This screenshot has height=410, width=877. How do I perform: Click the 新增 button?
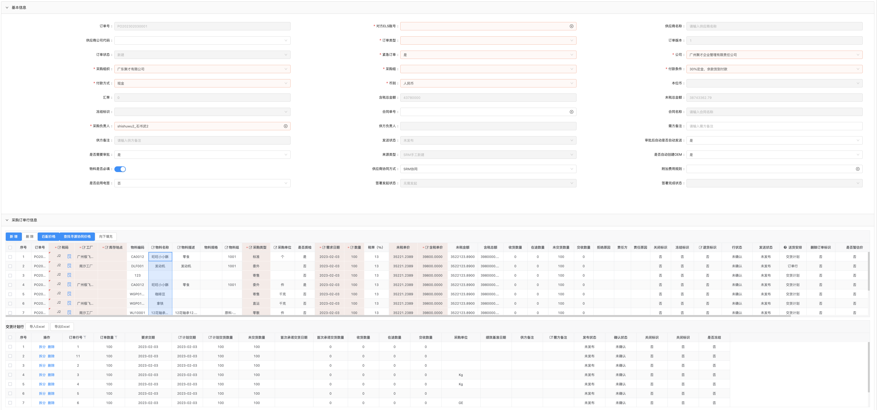pos(14,237)
